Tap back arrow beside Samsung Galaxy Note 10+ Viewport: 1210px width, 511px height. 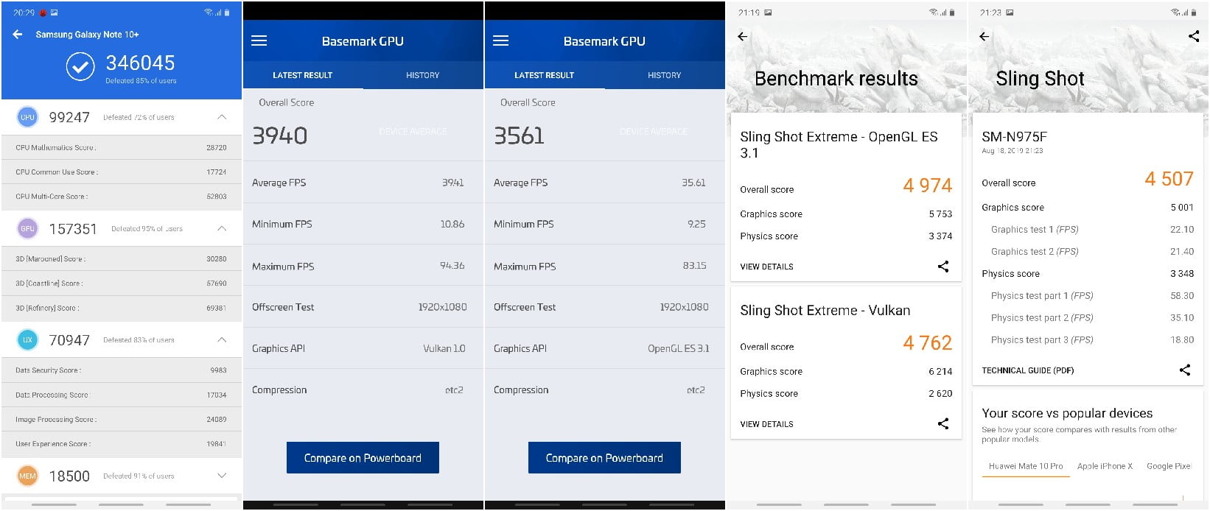tap(18, 35)
